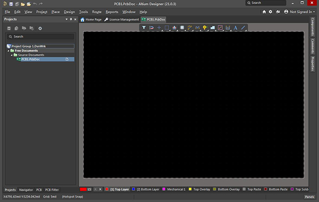Open settings gear icon top right
Image resolution: width=319 pixels, height=202 pixels.
271,12
